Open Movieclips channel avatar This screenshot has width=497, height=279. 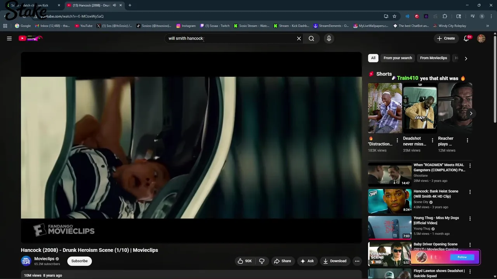pyautogui.click(x=26, y=261)
